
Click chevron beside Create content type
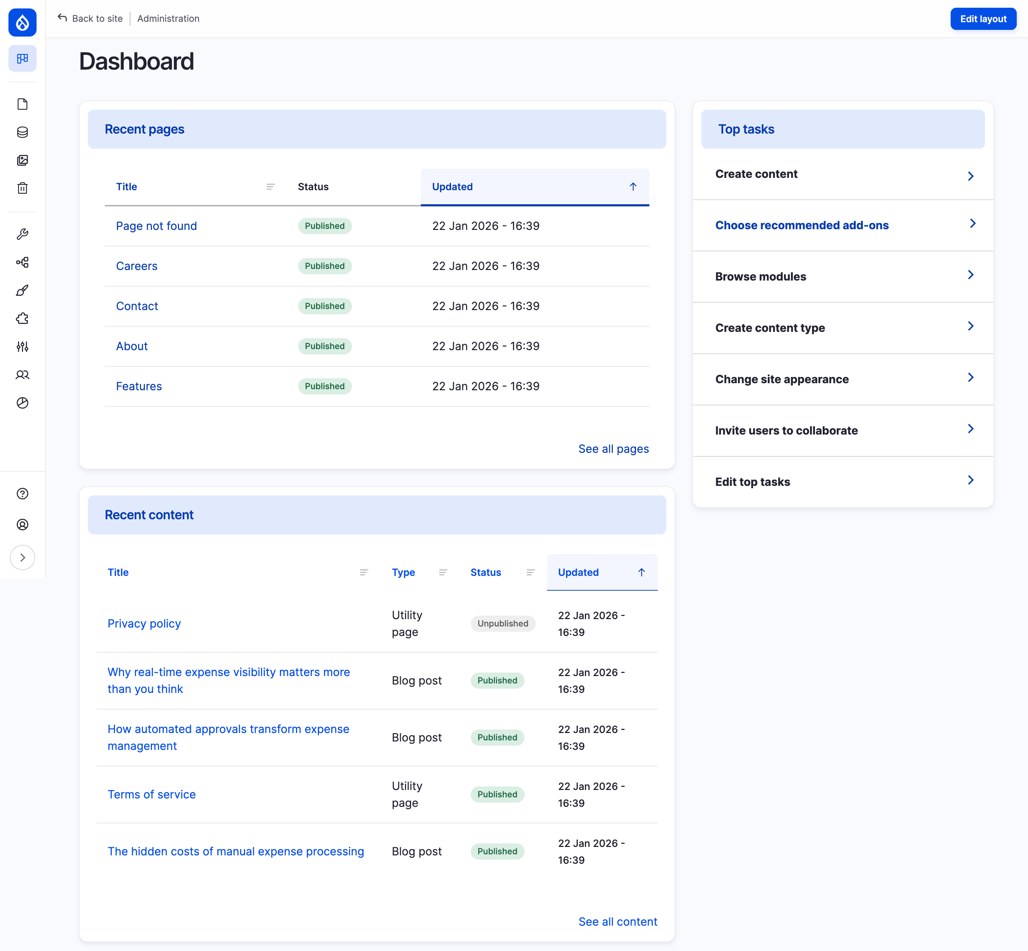pos(970,326)
